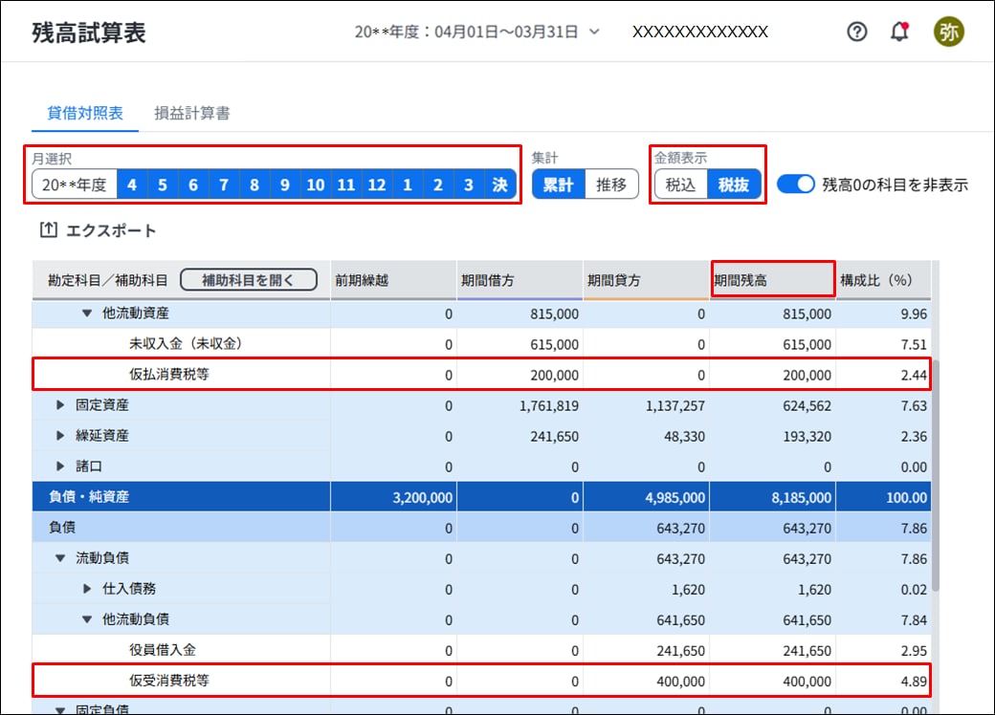Open the user avatar menu
The width and height of the screenshot is (995, 715).
948,32
